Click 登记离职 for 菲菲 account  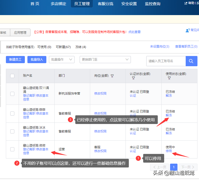point(29,113)
